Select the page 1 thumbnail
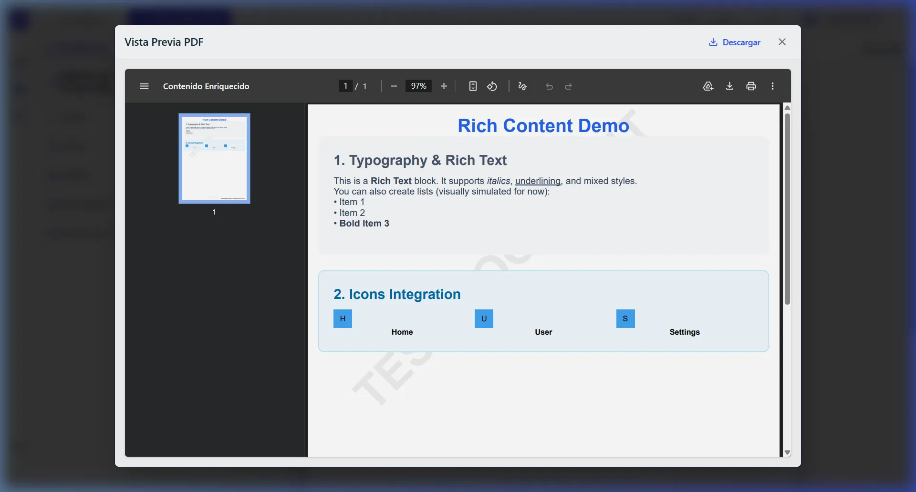This screenshot has width=916, height=492. coord(214,158)
